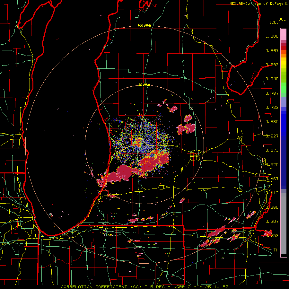Select the 1.000 value on the scale
Screen dimensions: 289x289
tap(272, 36)
